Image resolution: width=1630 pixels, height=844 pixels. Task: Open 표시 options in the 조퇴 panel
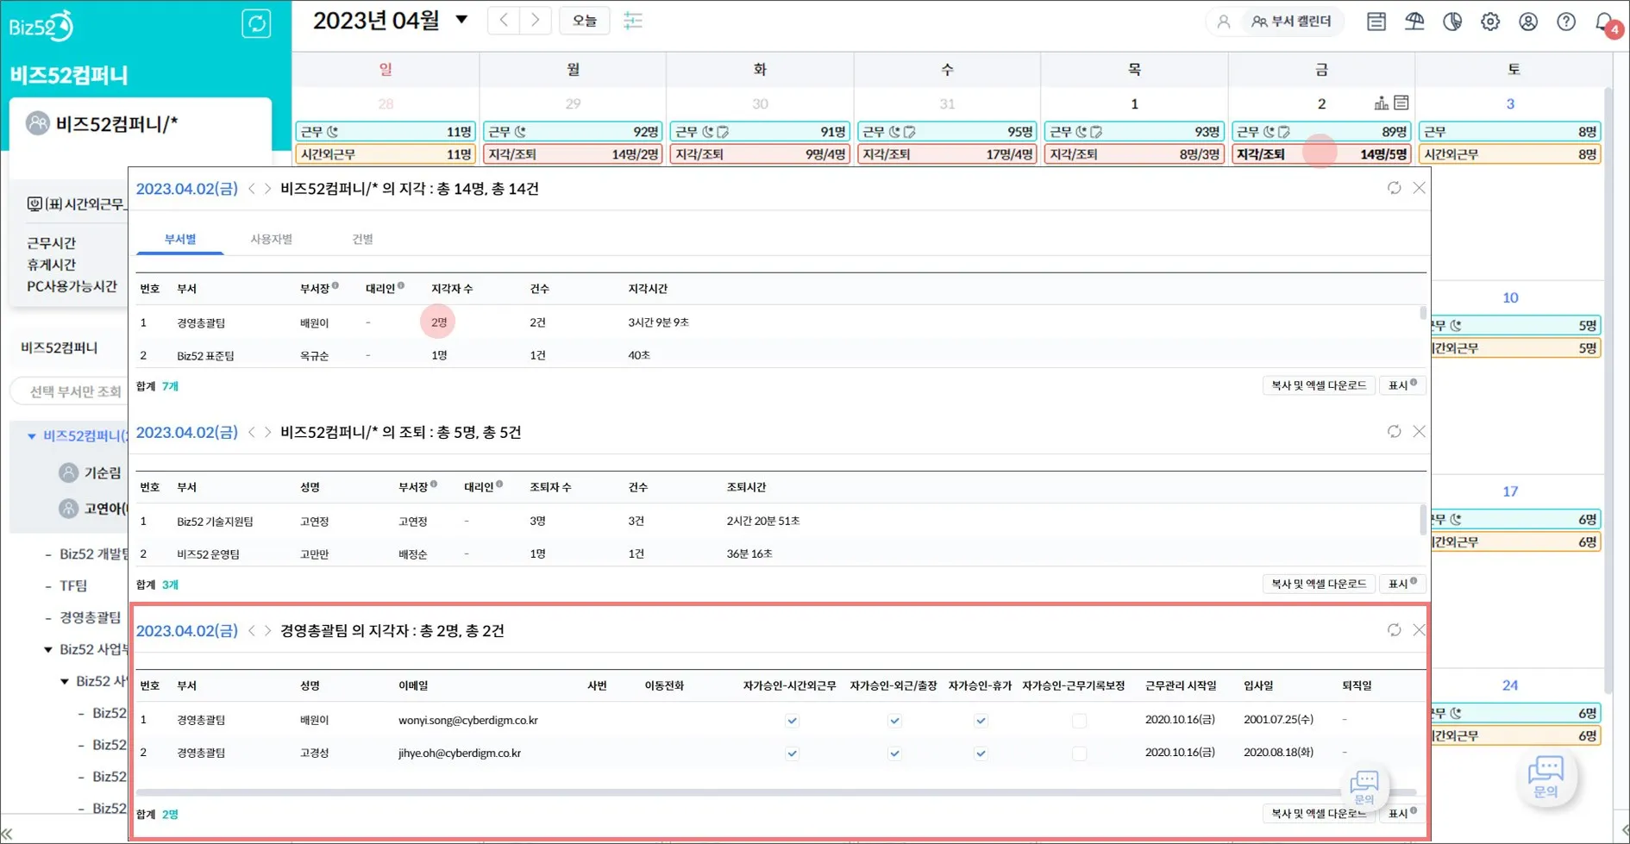tap(1401, 584)
